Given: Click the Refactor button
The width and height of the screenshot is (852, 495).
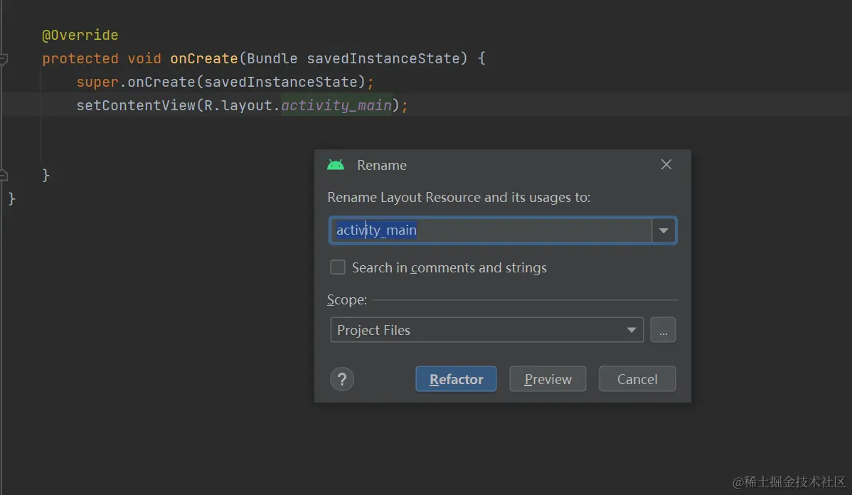Looking at the screenshot, I should [456, 379].
